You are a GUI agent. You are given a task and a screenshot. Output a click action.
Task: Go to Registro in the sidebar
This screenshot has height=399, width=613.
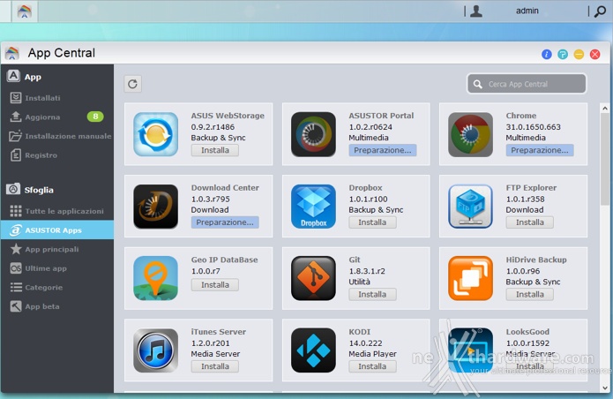coord(34,155)
